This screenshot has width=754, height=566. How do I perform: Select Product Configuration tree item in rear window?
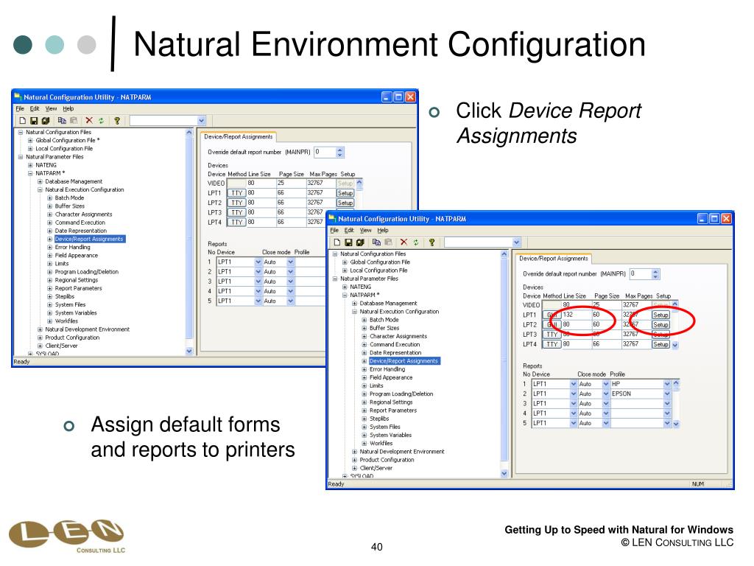tap(72, 338)
